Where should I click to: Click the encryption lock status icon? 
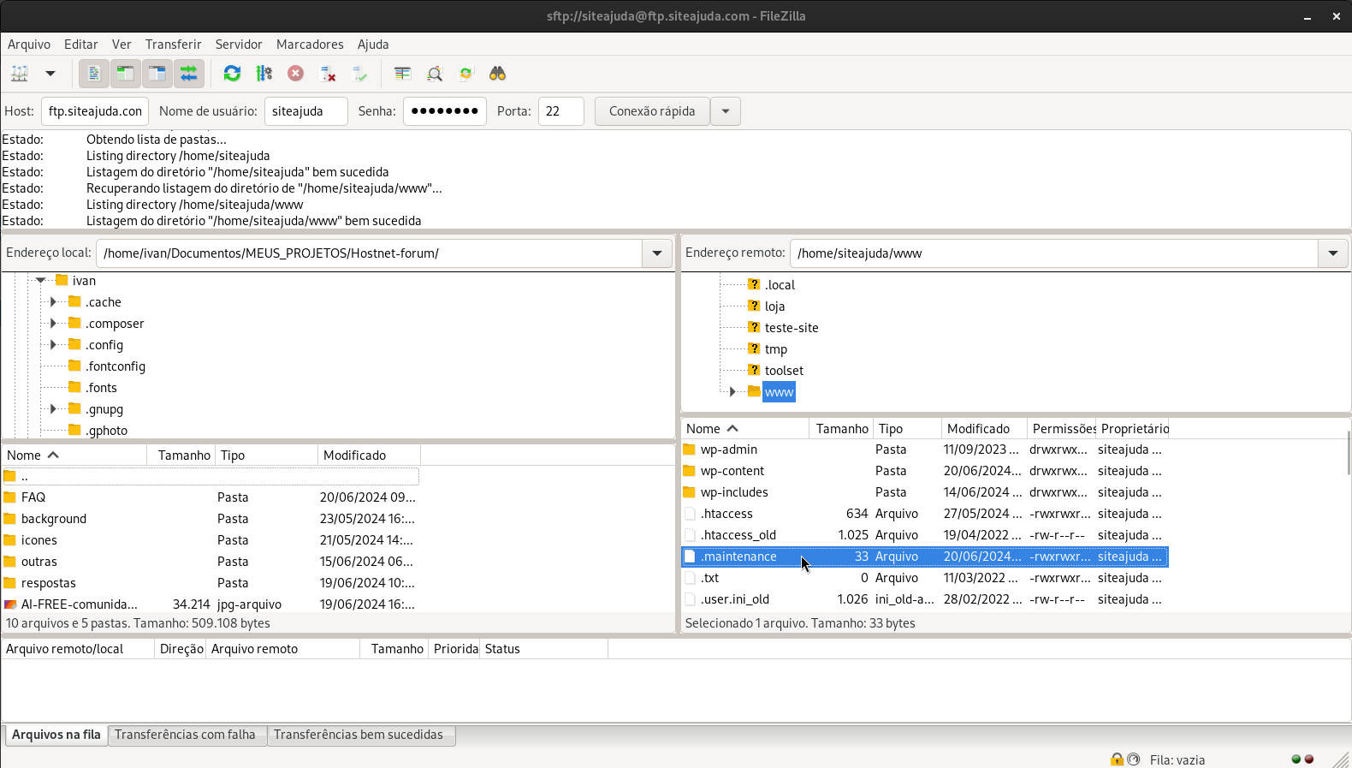1117,759
